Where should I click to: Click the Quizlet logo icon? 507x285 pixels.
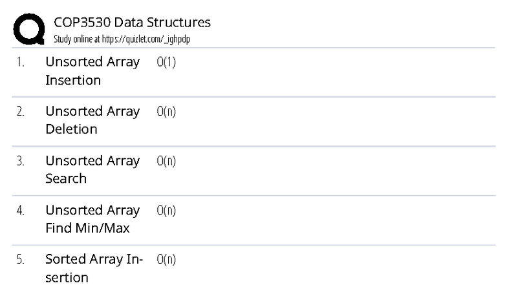click(x=28, y=30)
